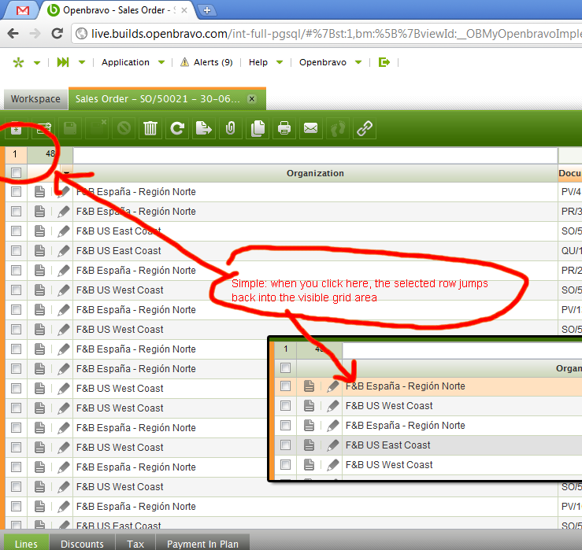Image resolution: width=582 pixels, height=550 pixels.
Task: Click the Link chain icon in toolbar
Action: click(364, 128)
